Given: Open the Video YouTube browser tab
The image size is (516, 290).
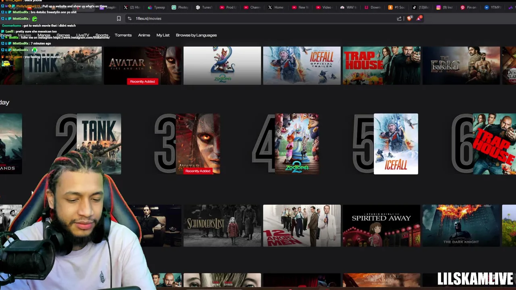Looking at the screenshot, I should point(325,7).
